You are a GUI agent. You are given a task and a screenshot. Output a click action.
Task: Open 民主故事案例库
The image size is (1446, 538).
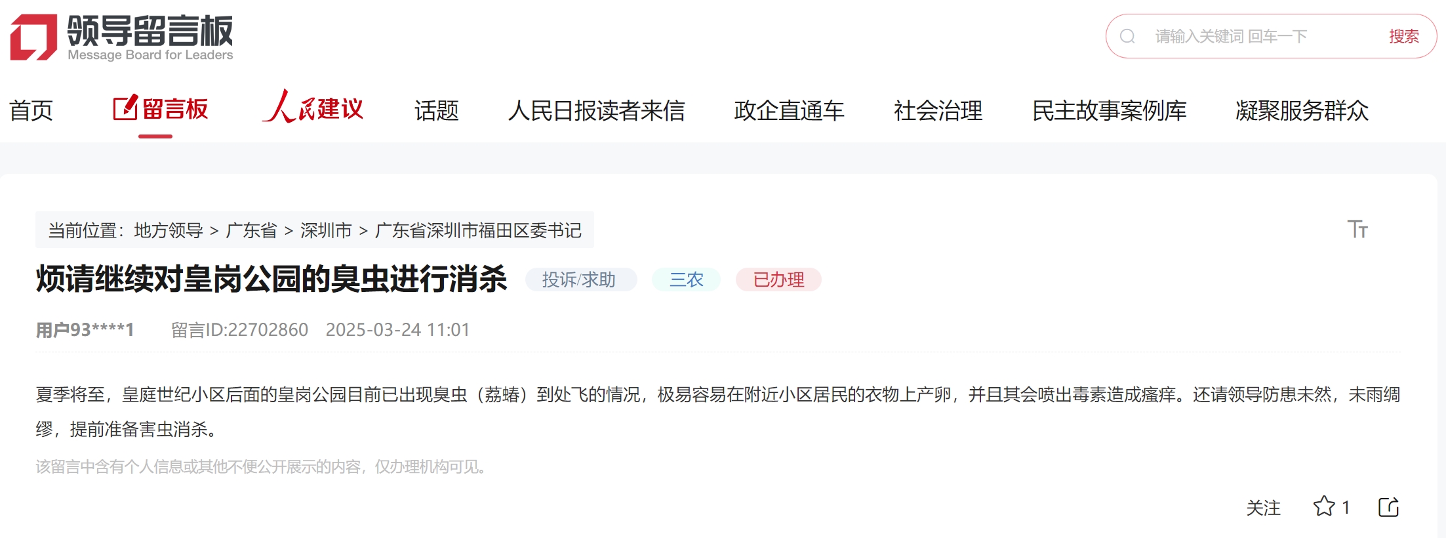click(x=1109, y=110)
